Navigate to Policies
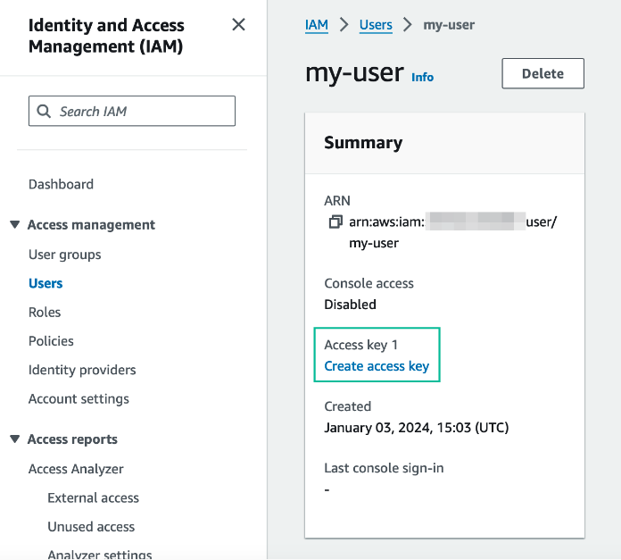 (51, 341)
